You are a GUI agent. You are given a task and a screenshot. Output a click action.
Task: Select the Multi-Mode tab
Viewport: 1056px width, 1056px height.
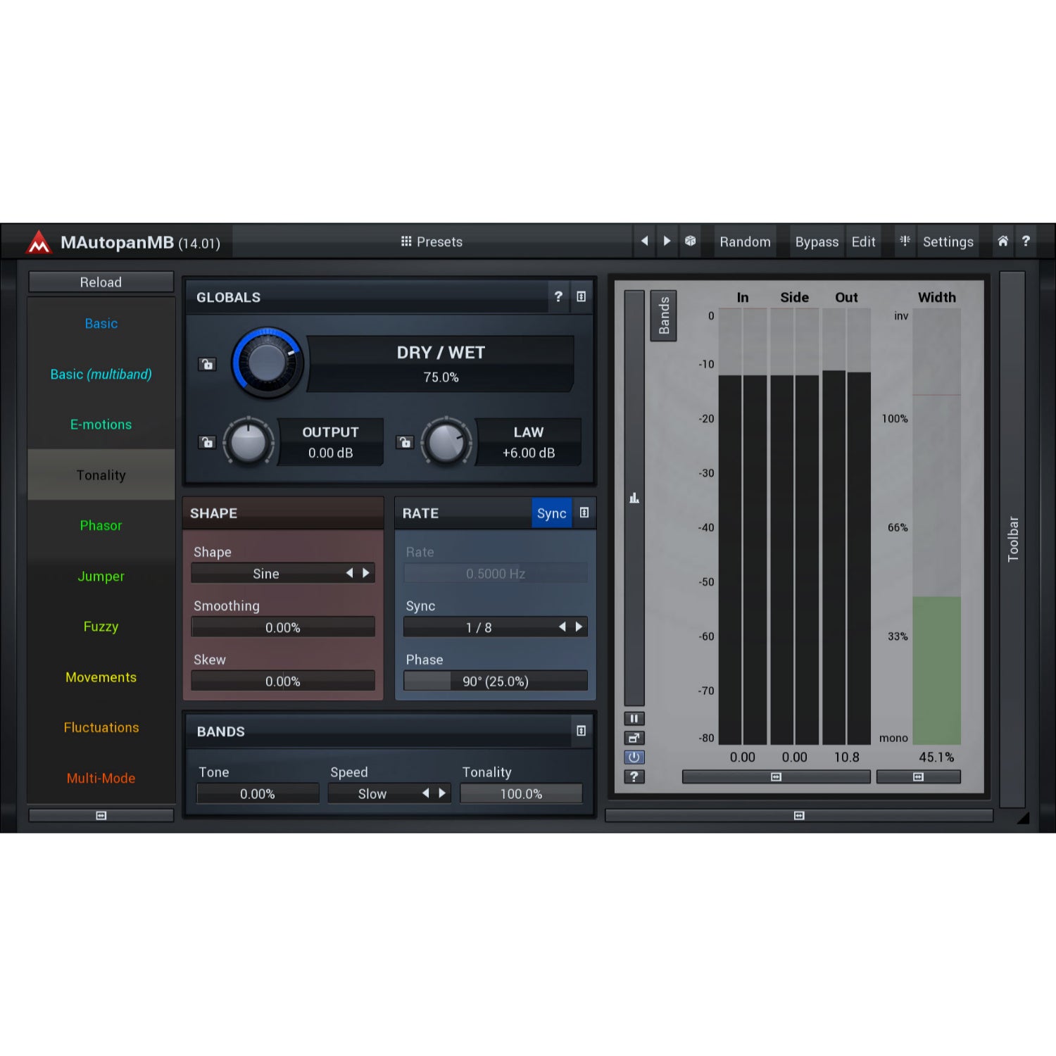[x=101, y=778]
